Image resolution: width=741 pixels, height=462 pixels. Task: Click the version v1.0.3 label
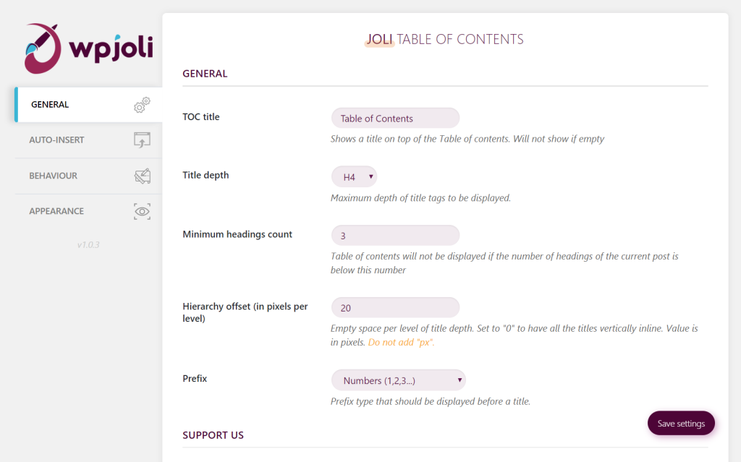click(88, 245)
